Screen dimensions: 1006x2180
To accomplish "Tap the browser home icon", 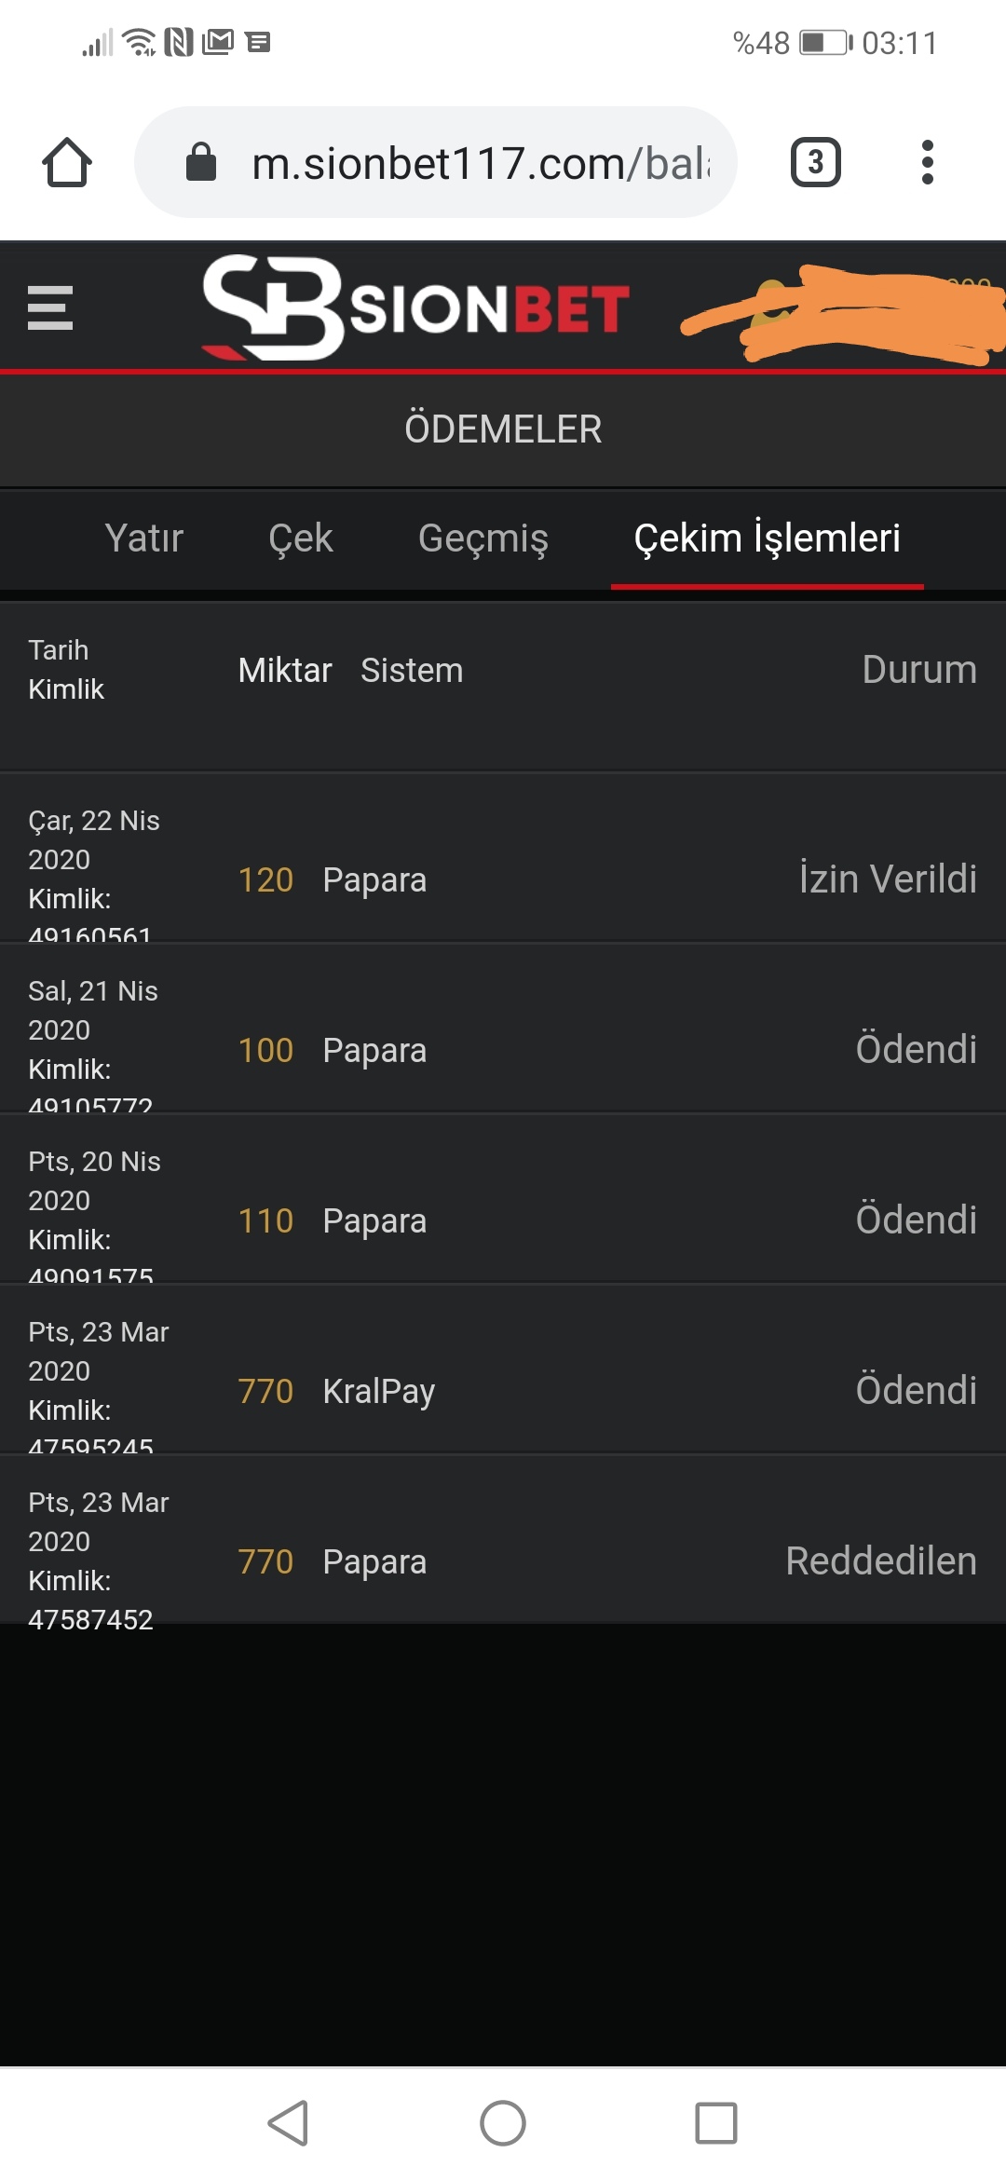I will coord(67,163).
